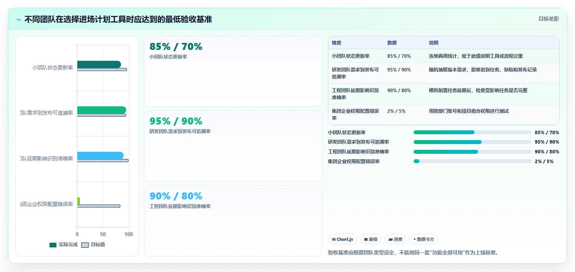Select the 研发团队需求到发布可追溯率 table cell
The image size is (575, 272).
coord(355,73)
